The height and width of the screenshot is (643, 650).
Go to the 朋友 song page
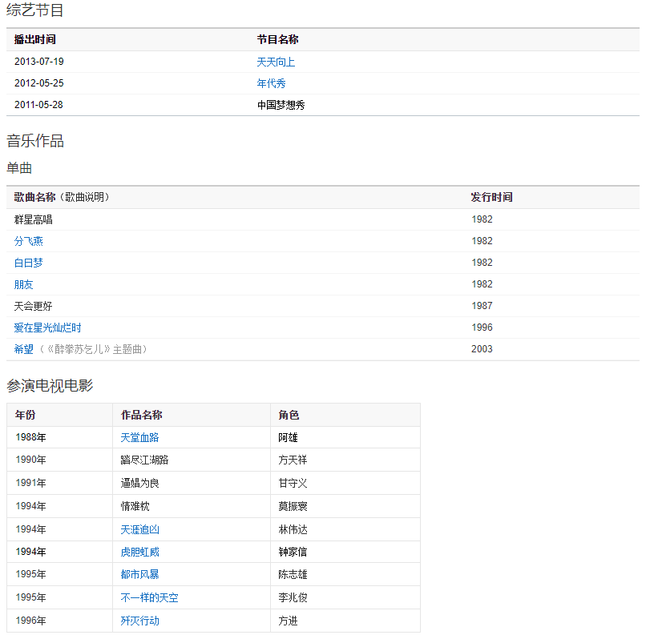pos(23,284)
